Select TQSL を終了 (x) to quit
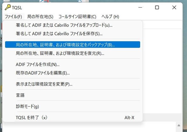 tap(32, 117)
